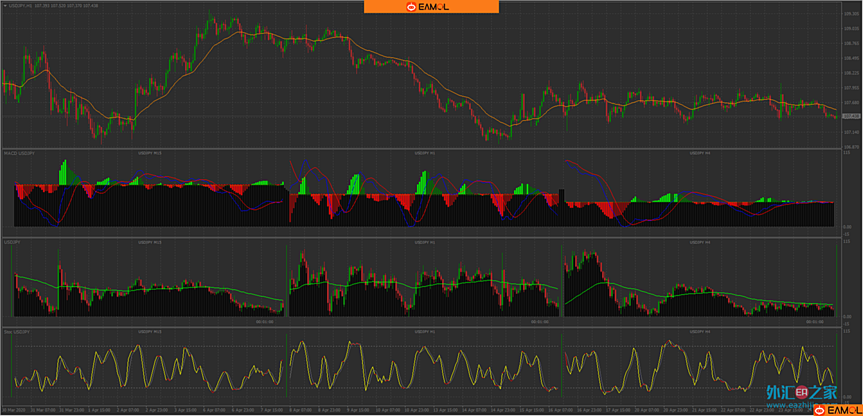The width and height of the screenshot is (863, 416).
Task: Click the EAMOL logo in bottom-right corner
Action: click(x=838, y=410)
